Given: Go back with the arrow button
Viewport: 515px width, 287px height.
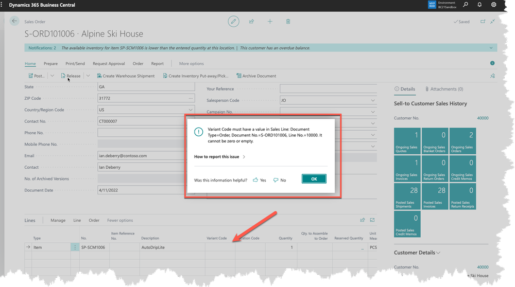Looking at the screenshot, I should 14,21.
